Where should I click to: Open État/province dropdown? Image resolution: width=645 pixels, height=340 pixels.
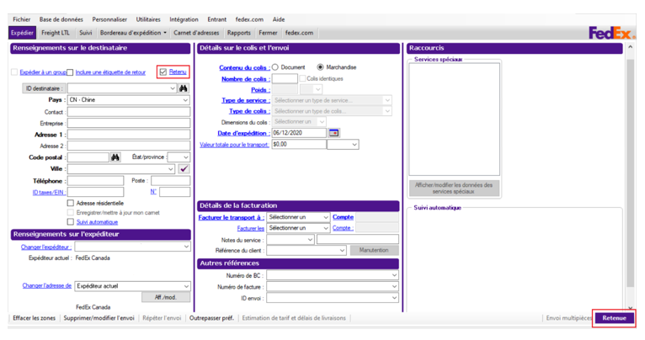pyautogui.click(x=185, y=157)
